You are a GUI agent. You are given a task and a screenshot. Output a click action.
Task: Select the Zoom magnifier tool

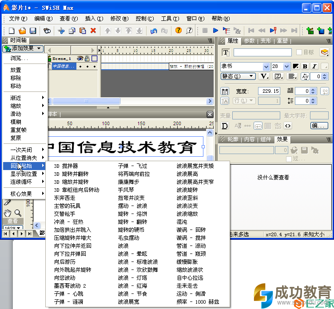pyautogui.click(x=18, y=213)
